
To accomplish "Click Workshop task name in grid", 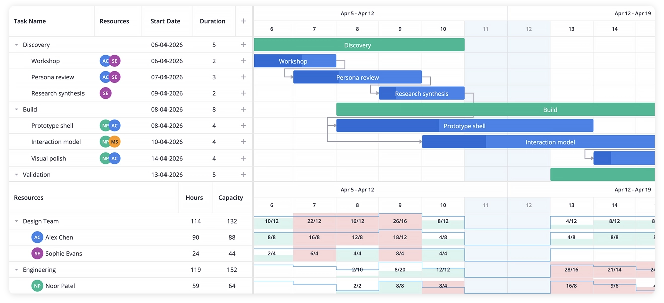I will pos(45,61).
